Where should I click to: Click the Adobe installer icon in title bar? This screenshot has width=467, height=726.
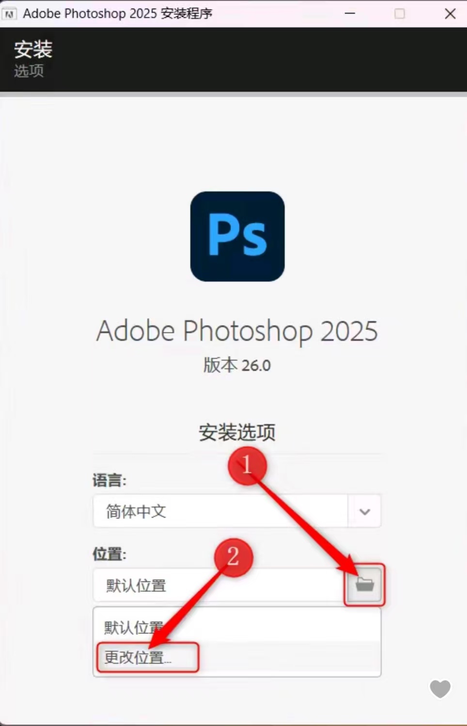point(9,14)
